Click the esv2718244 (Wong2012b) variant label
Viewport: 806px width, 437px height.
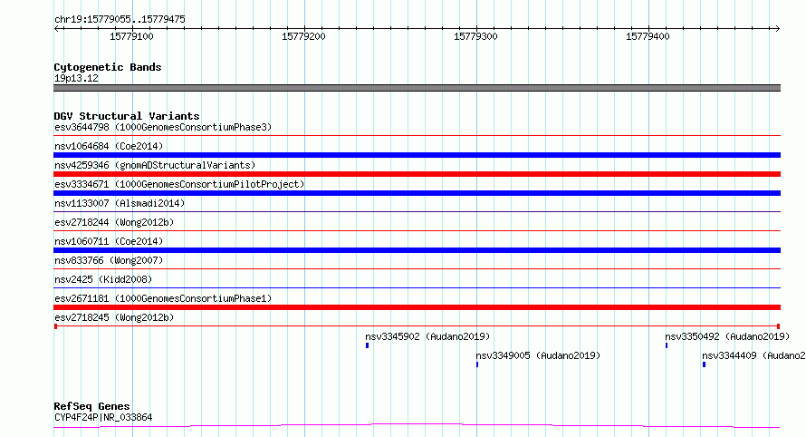pos(114,222)
